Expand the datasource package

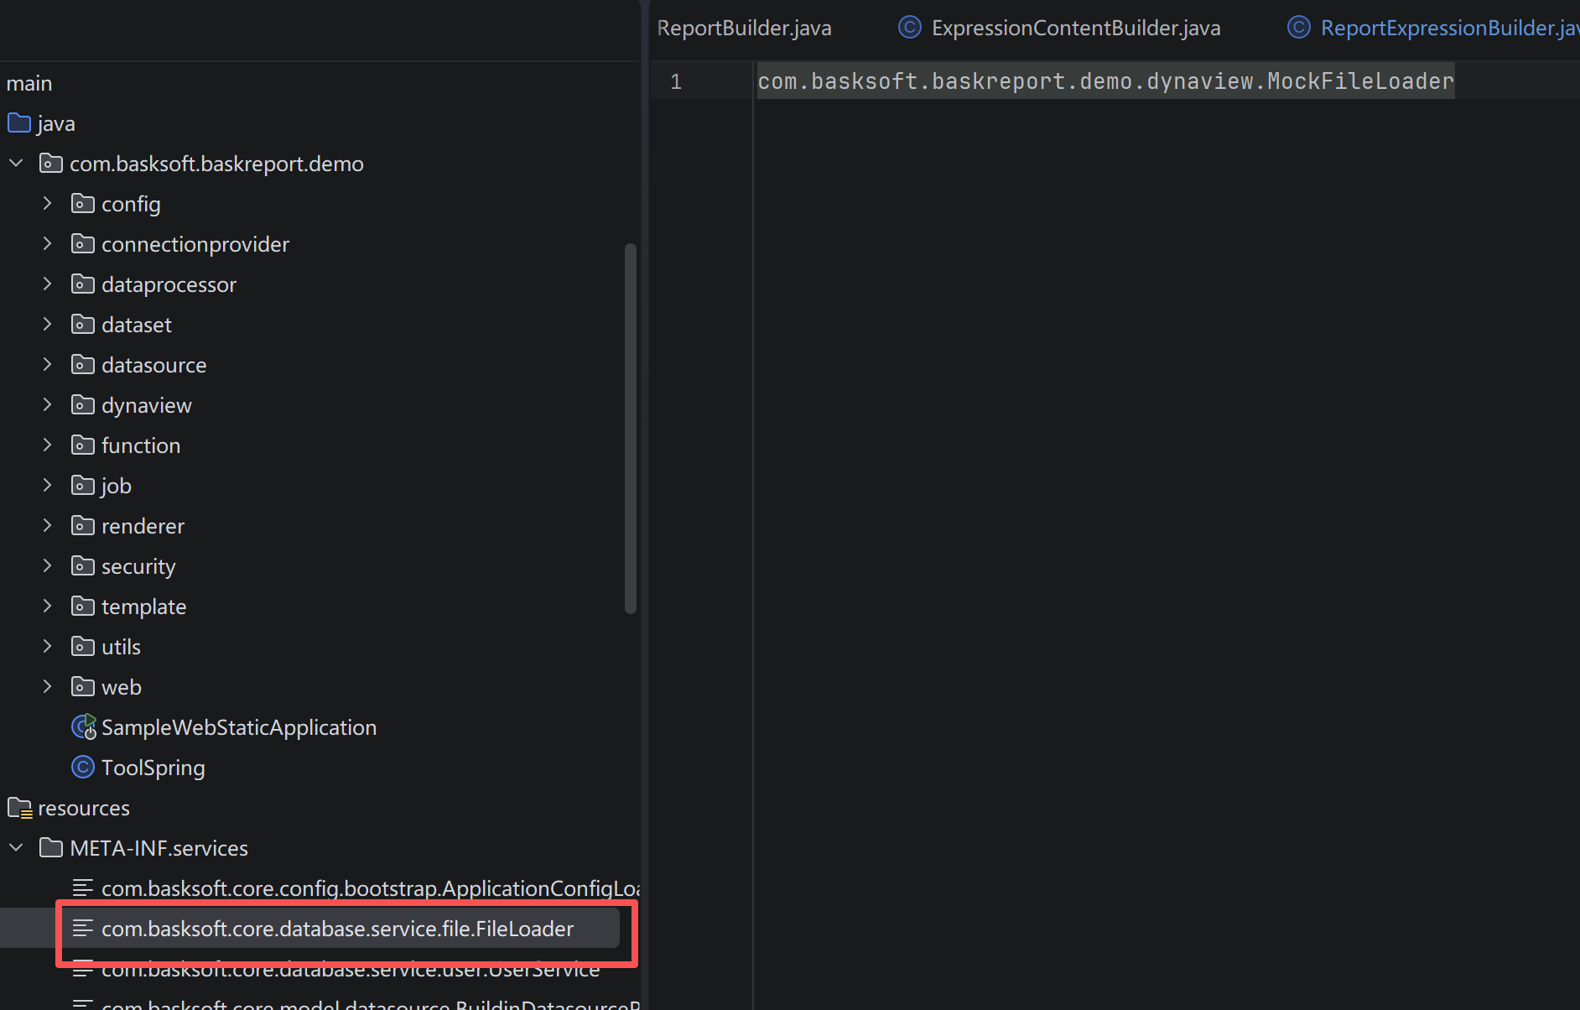click(47, 364)
